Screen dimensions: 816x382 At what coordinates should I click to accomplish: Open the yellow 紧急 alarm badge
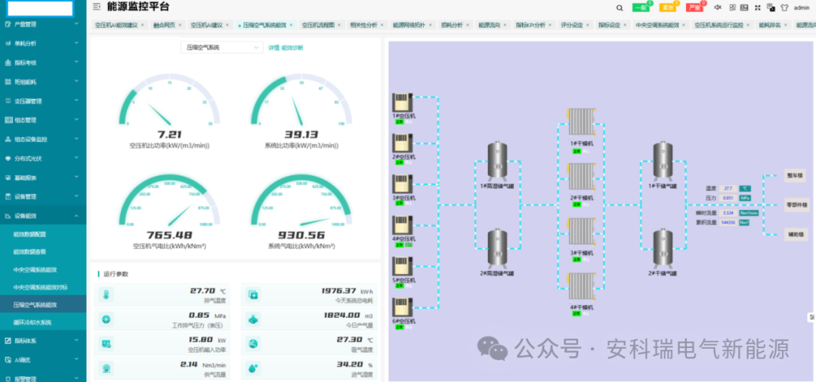point(668,8)
